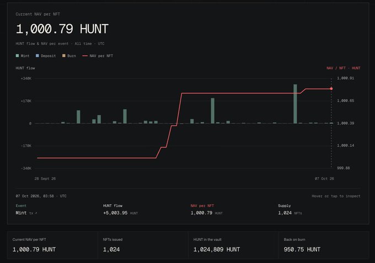The height and width of the screenshot is (263, 375).
Task: Open the Mint event tx link
Action: coord(33,213)
